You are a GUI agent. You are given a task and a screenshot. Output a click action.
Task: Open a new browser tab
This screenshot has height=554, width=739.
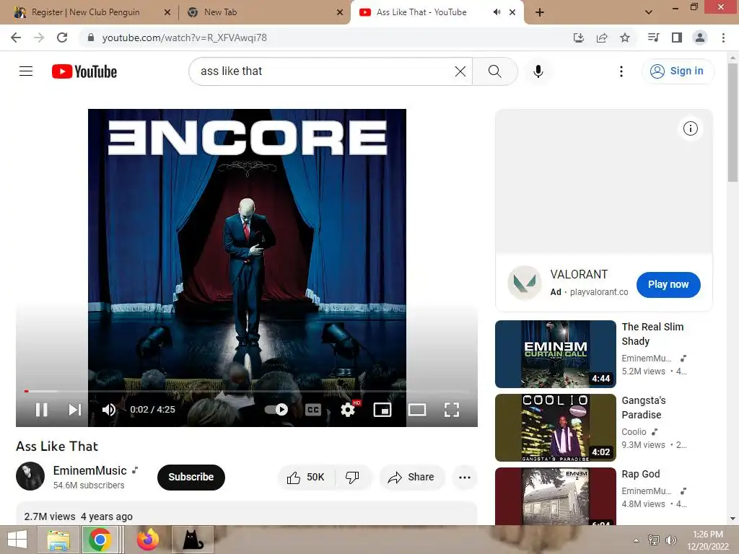(540, 12)
